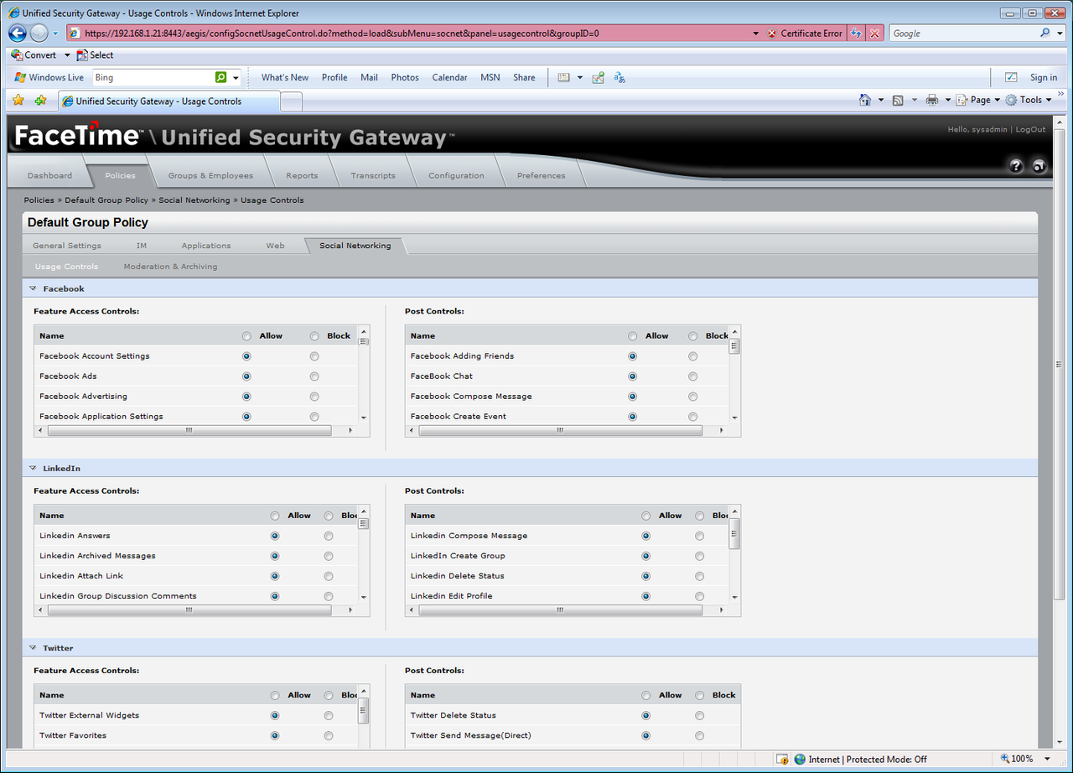Block Twitter Favorites feature

(x=329, y=735)
